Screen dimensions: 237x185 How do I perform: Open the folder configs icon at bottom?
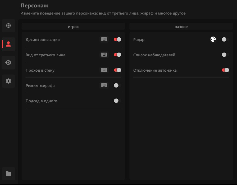click(x=8, y=174)
